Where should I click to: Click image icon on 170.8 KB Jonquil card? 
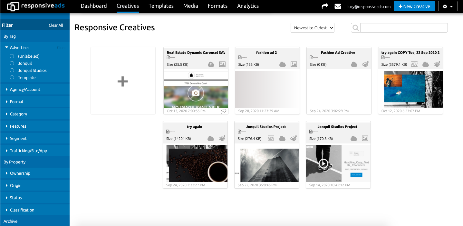click(x=365, y=138)
